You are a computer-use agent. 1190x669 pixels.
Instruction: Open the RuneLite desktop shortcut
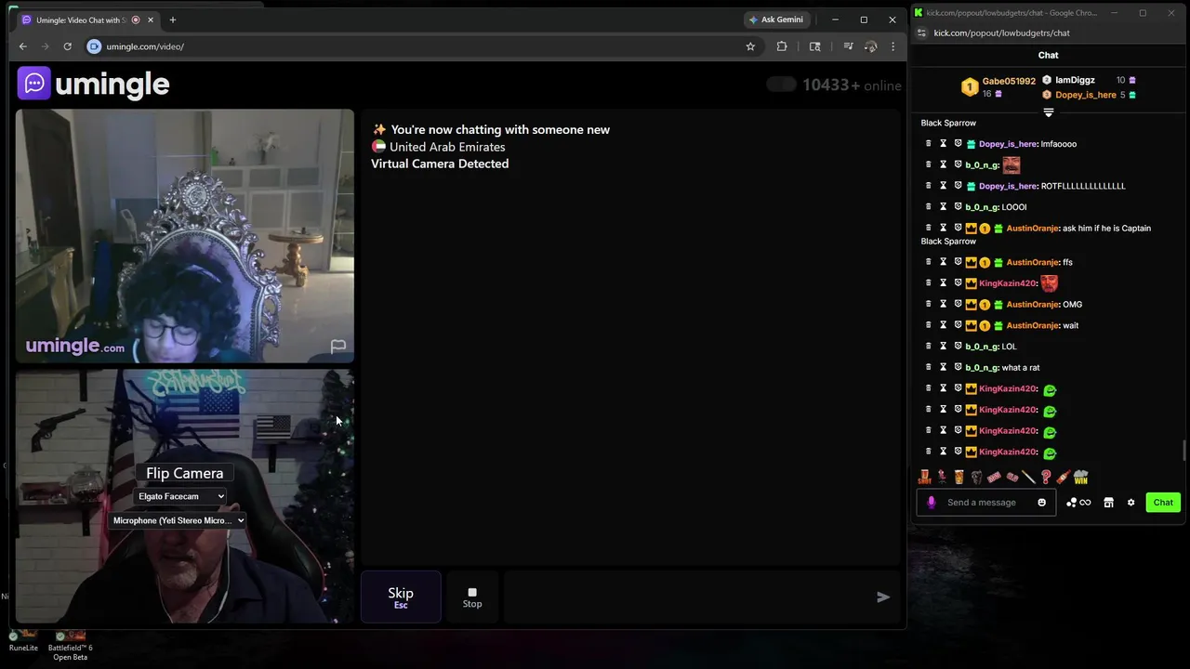coord(23,640)
